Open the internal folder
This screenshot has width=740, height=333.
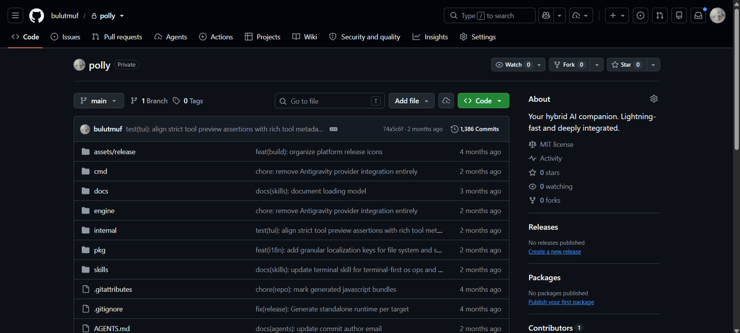(x=105, y=231)
